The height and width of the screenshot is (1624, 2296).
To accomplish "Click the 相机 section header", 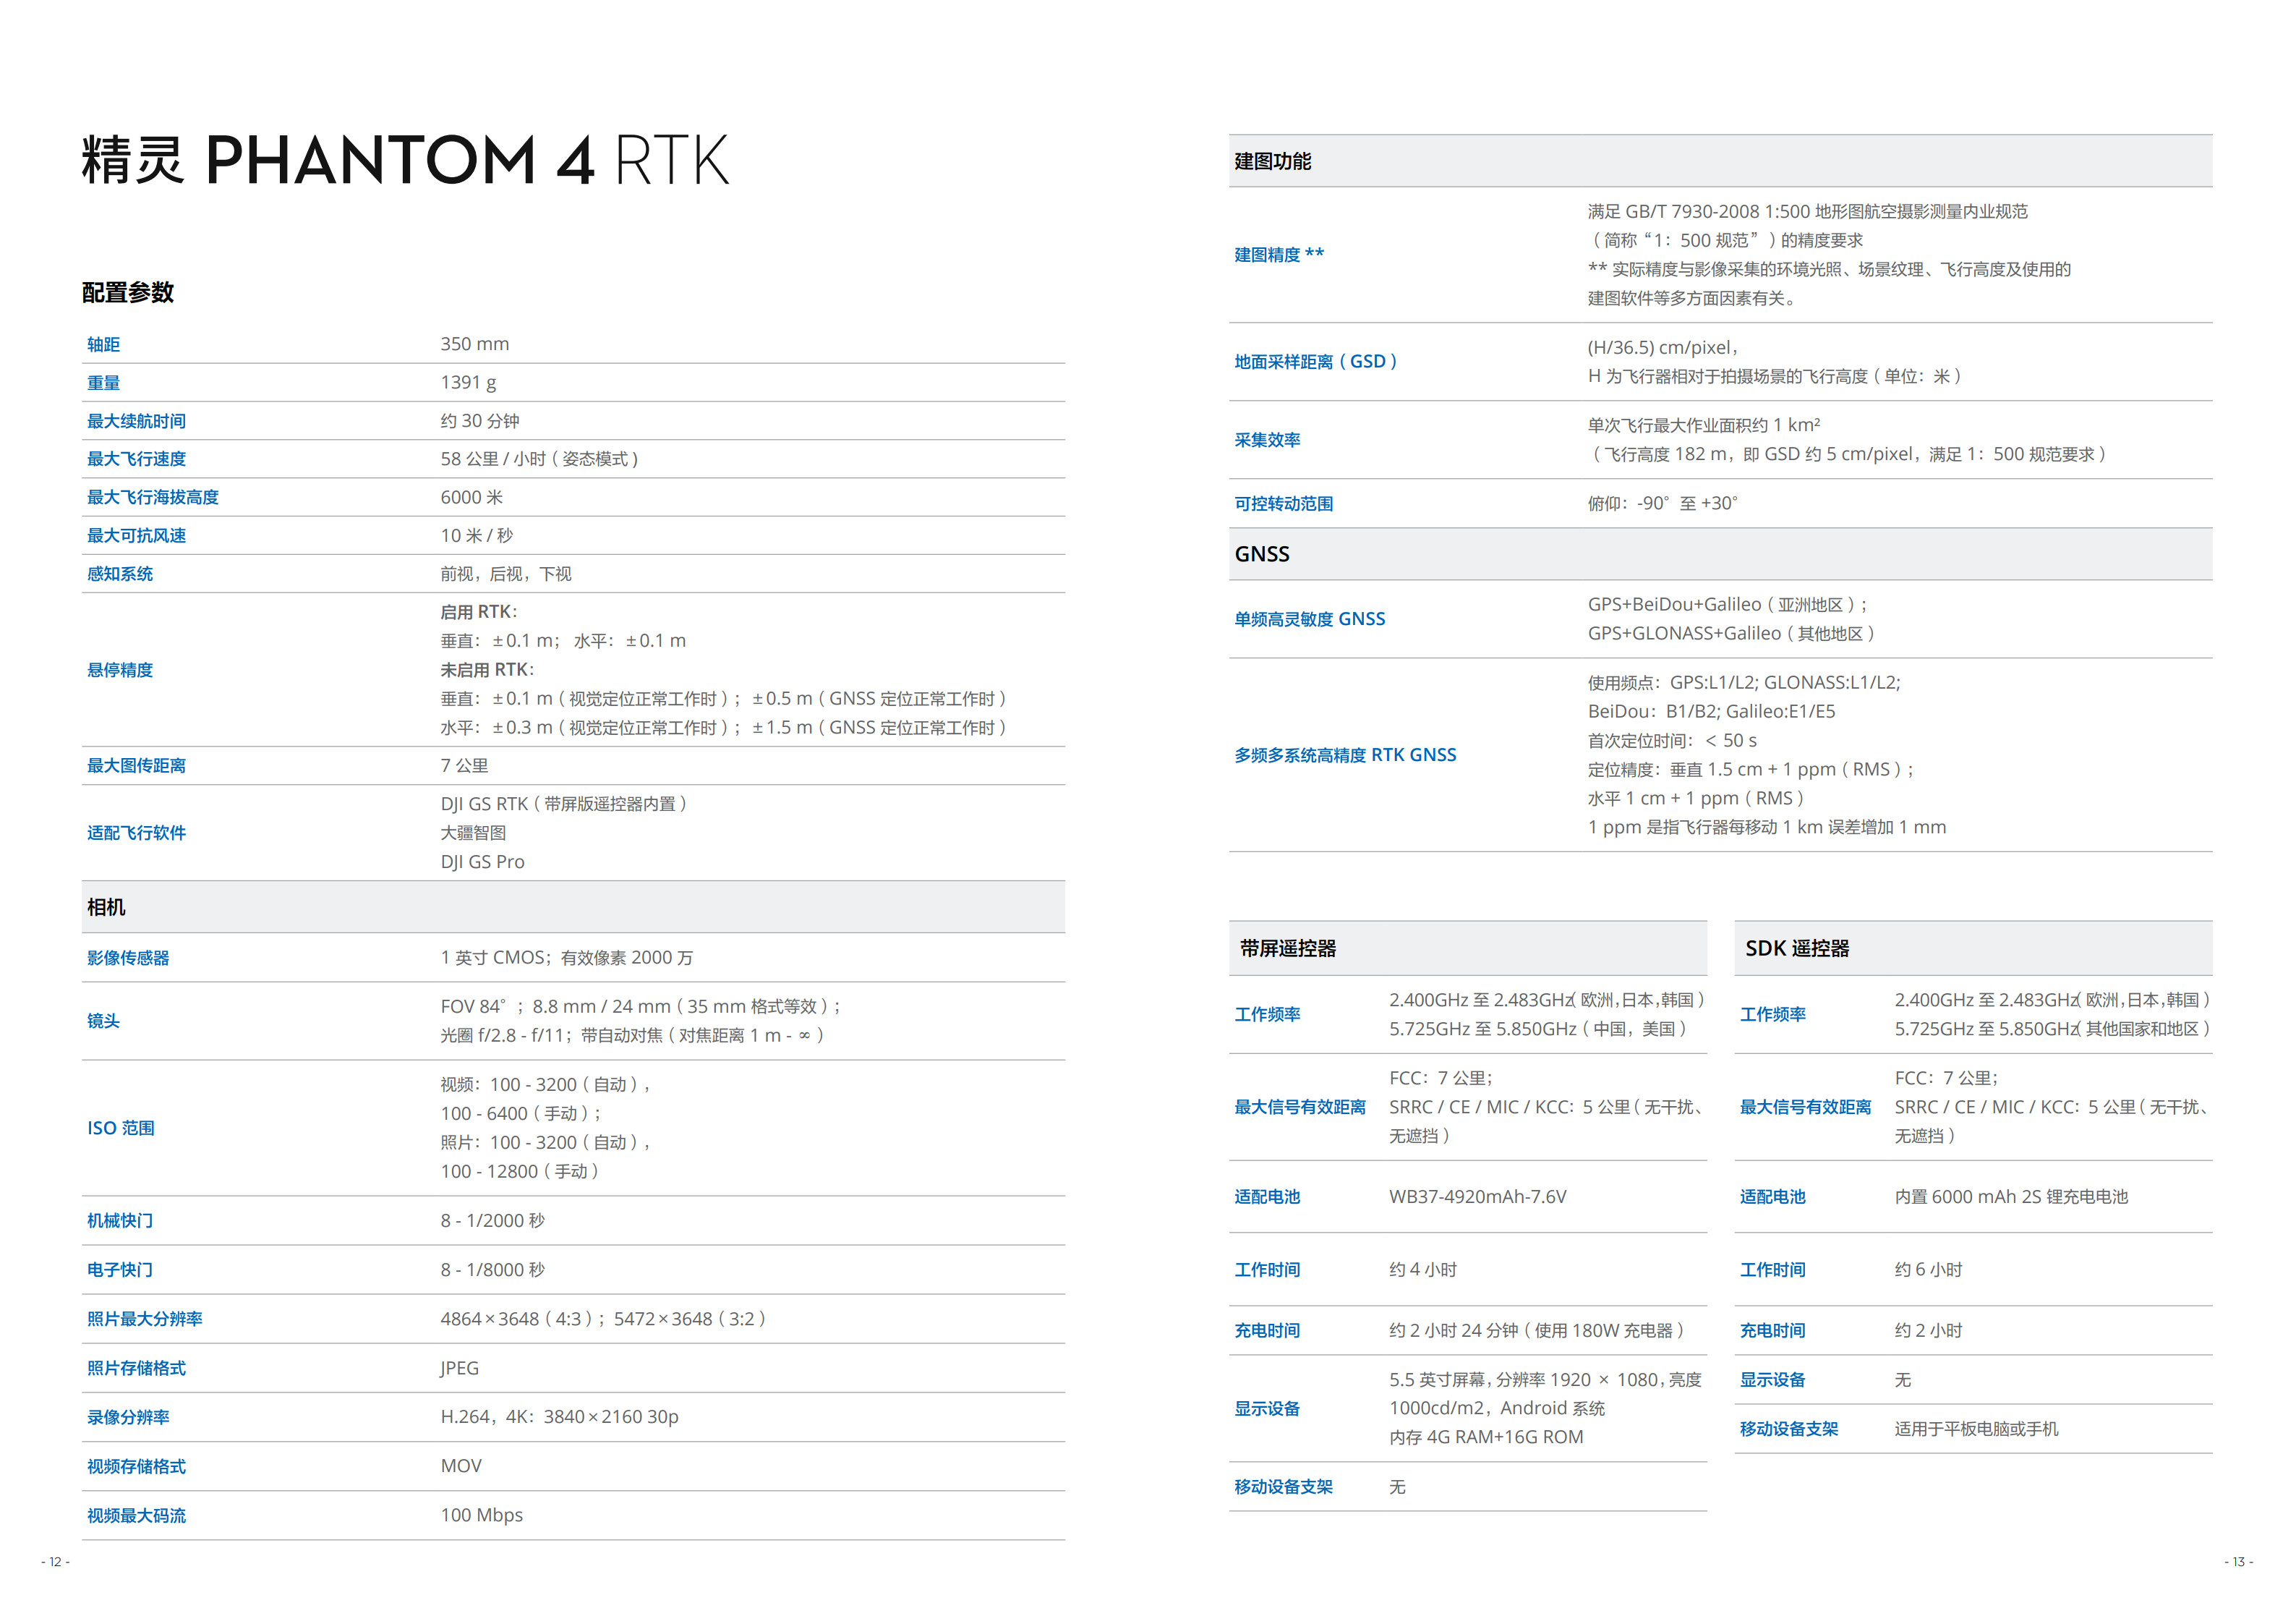I will 574,908.
